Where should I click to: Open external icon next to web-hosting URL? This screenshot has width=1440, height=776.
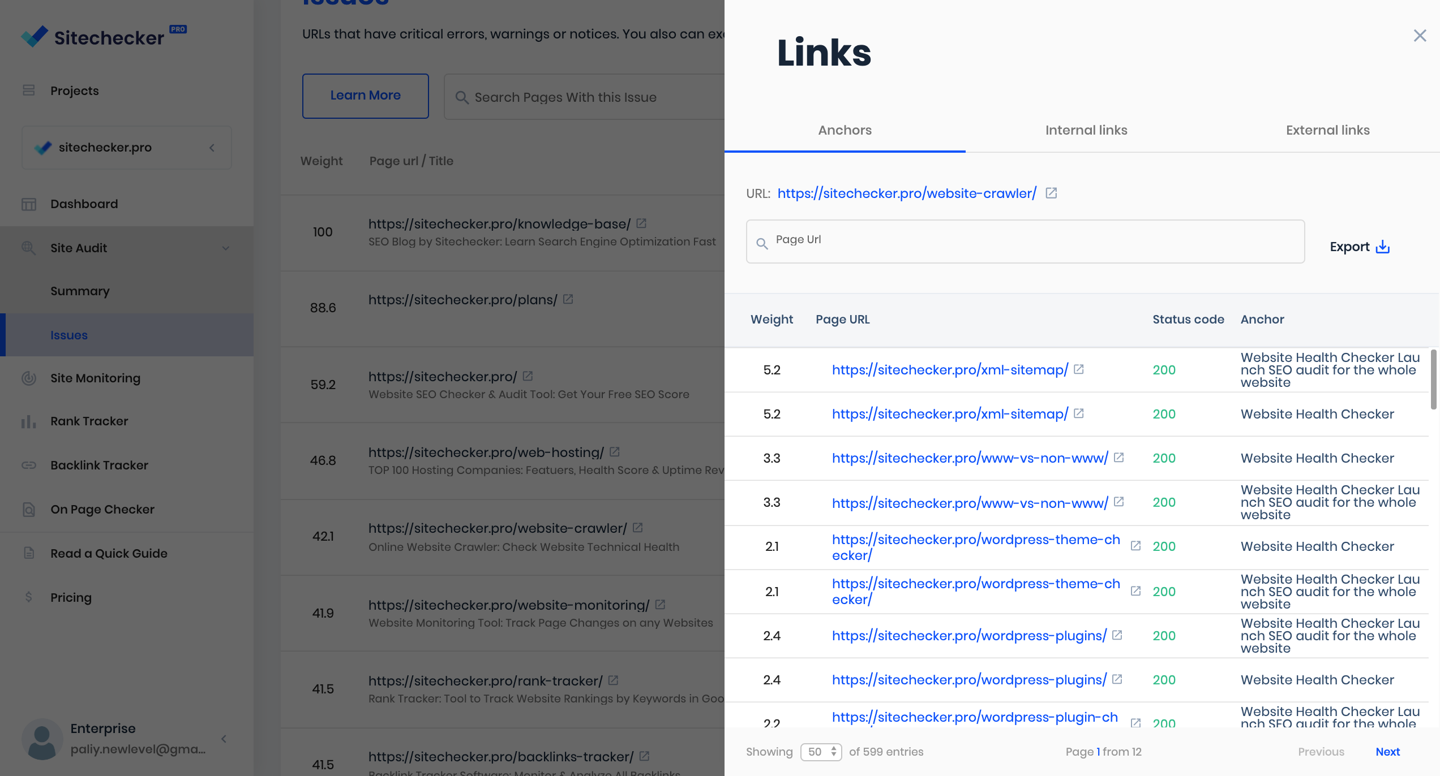(x=615, y=452)
